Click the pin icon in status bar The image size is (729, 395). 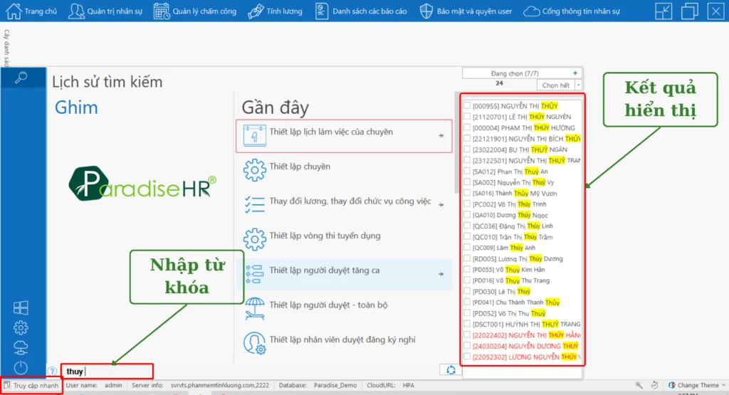(x=639, y=385)
